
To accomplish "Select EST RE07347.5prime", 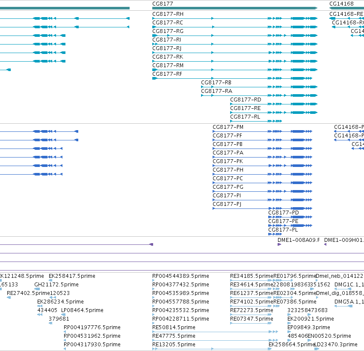I will pos(252,319).
